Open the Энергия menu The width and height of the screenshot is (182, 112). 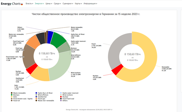39,4
